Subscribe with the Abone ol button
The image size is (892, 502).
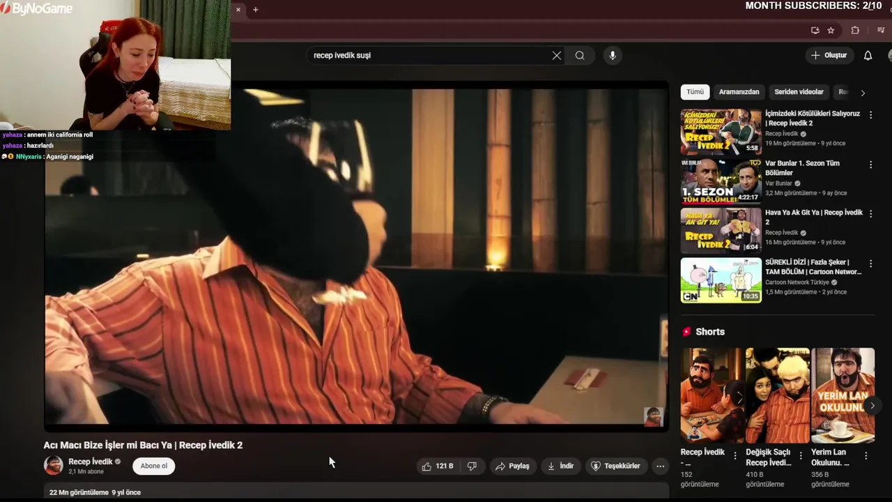coord(154,466)
